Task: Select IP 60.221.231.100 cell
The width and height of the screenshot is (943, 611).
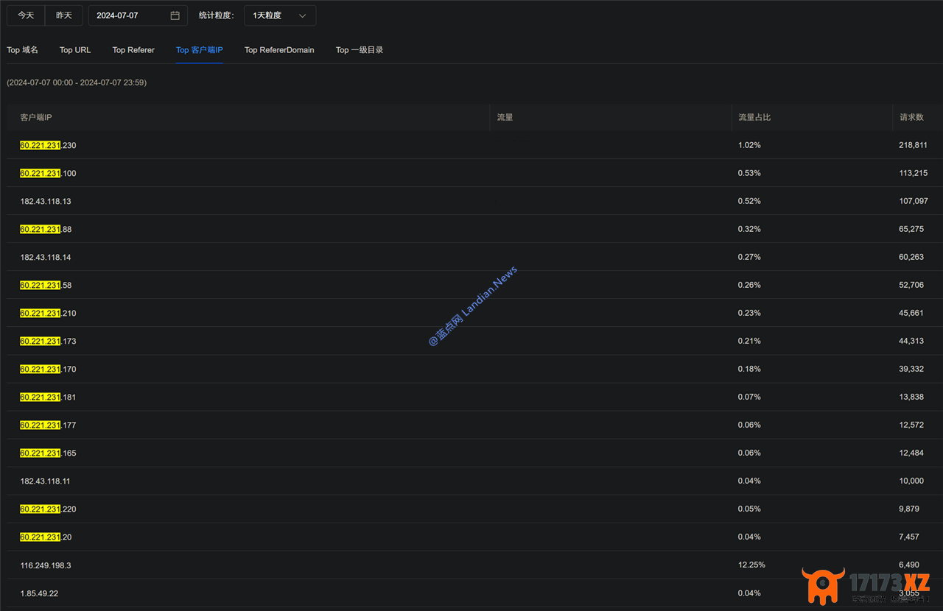Action: (x=48, y=173)
